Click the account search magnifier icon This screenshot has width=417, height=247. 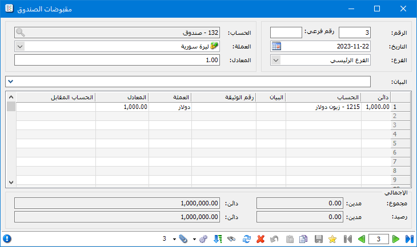tap(21, 33)
